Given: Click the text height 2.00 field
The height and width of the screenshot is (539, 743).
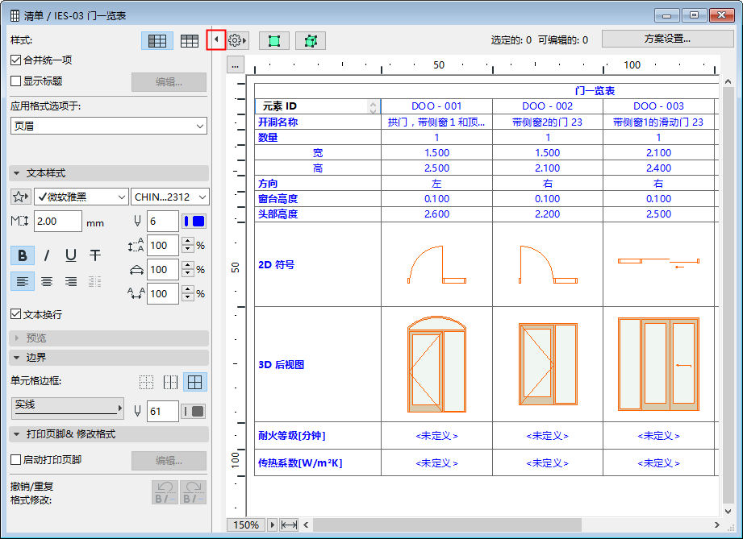Looking at the screenshot, I should point(58,221).
